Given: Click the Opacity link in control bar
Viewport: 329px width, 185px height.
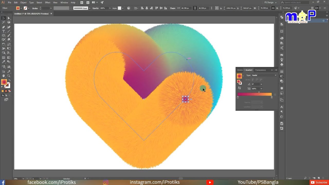Looking at the screenshot, I should pyautogui.click(x=96, y=8).
